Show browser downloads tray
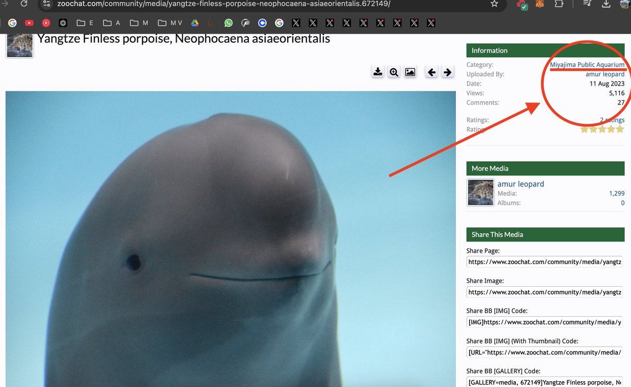 pos(606,4)
